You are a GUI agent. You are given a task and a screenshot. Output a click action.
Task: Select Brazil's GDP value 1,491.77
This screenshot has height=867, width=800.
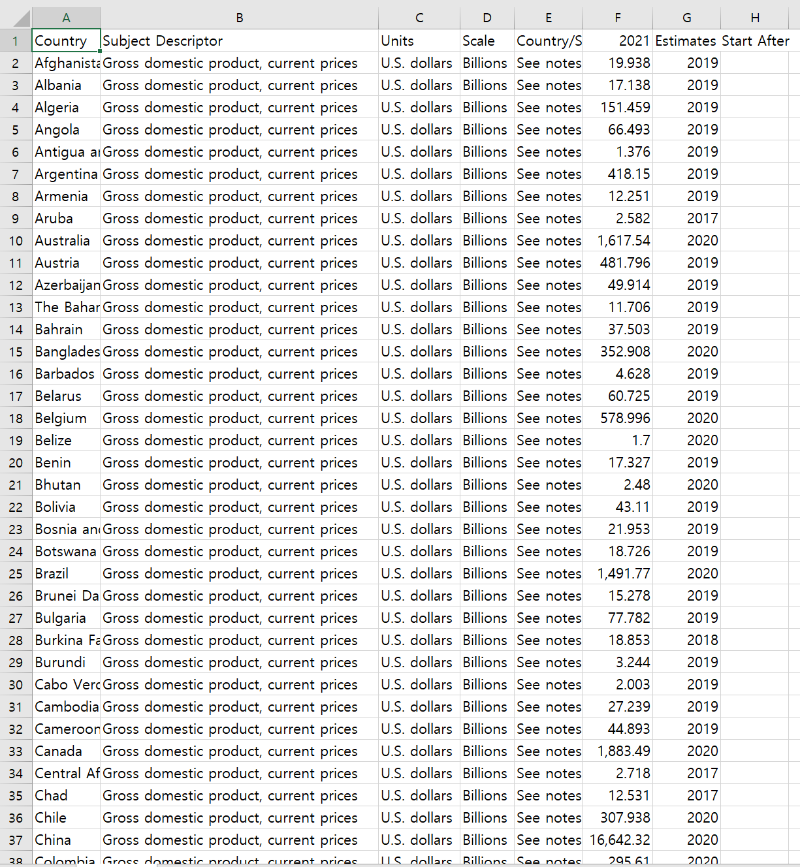(x=618, y=574)
